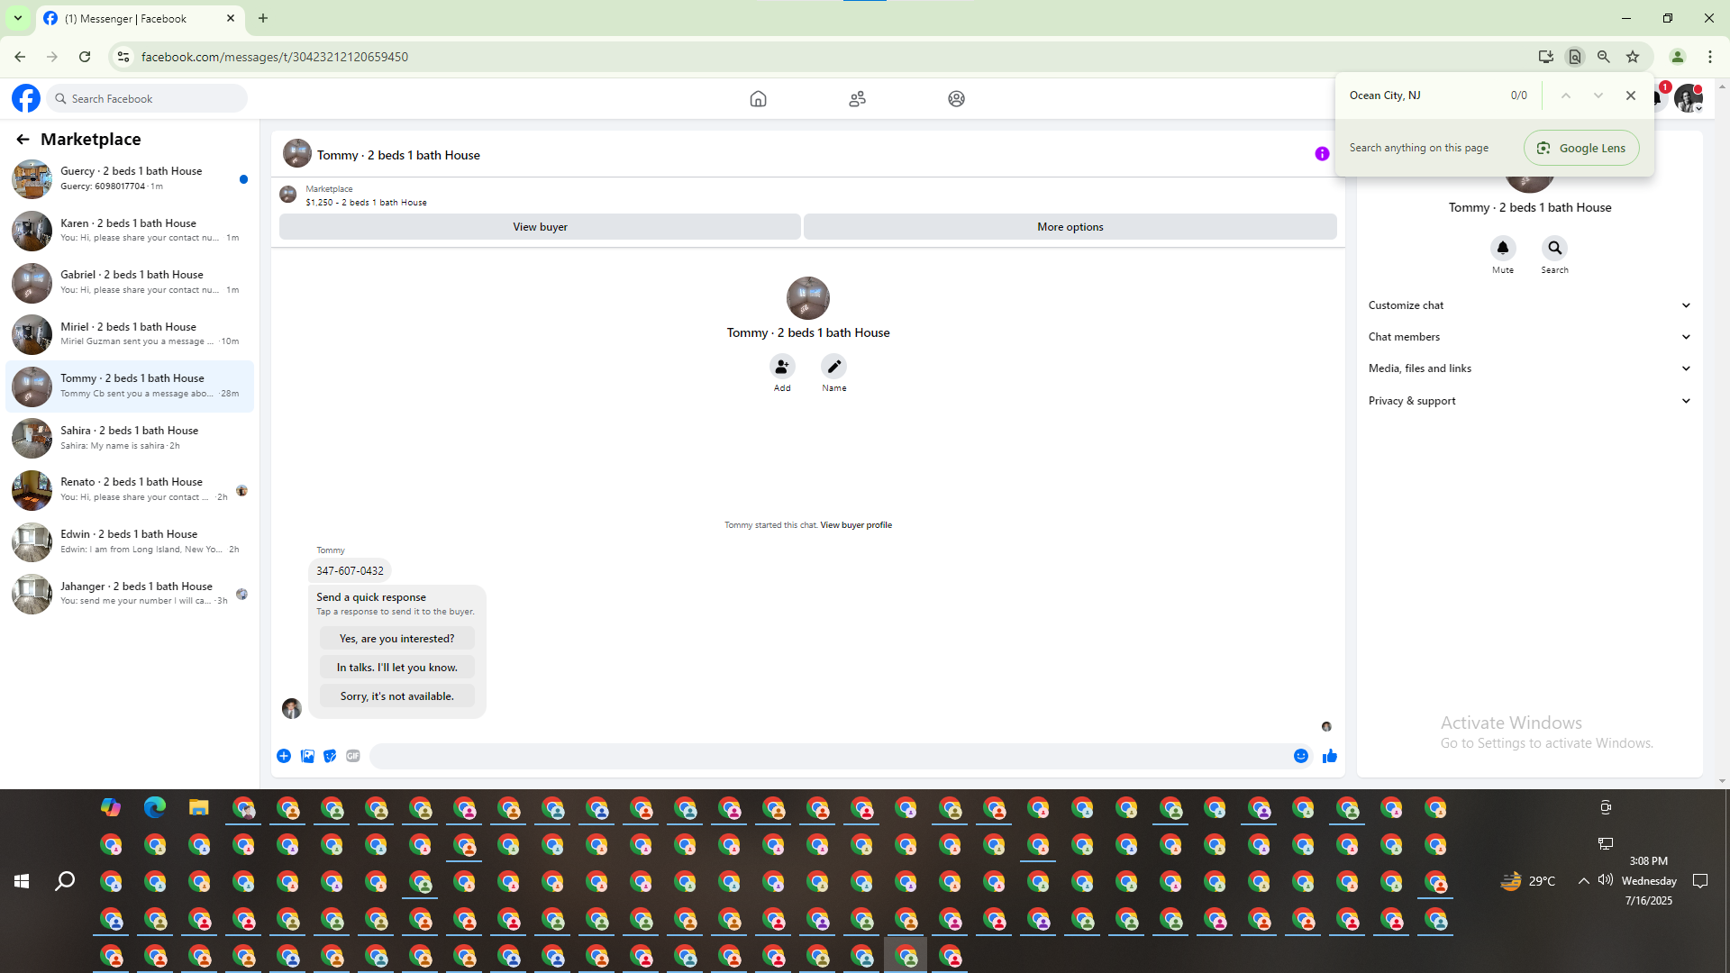Send quick reply "In talks. I'll let you know."
1730x973 pixels.
click(396, 668)
